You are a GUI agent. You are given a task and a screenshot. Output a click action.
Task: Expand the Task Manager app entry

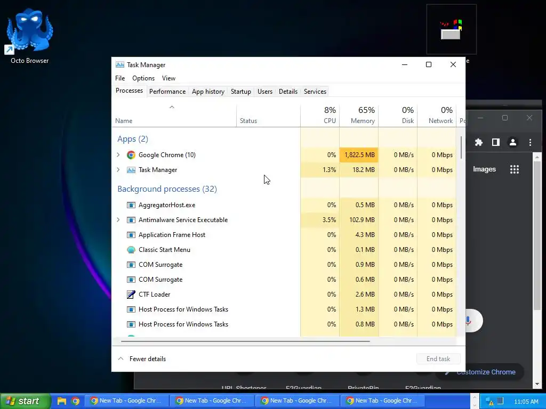[118, 170]
